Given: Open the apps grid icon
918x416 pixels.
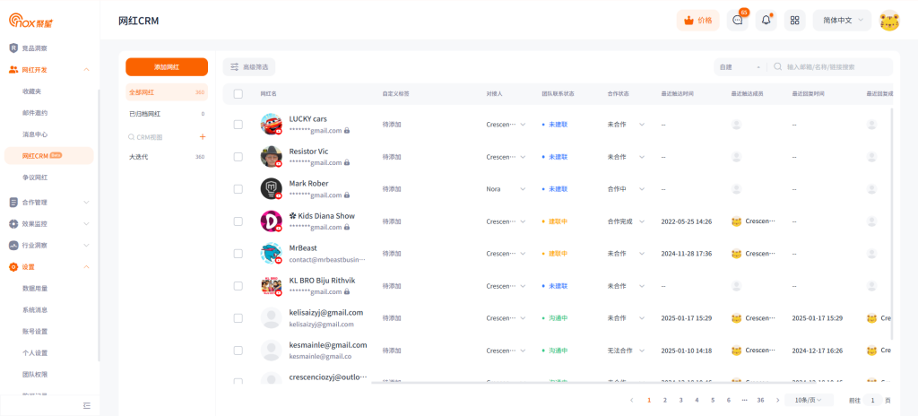Looking at the screenshot, I should [x=794, y=21].
